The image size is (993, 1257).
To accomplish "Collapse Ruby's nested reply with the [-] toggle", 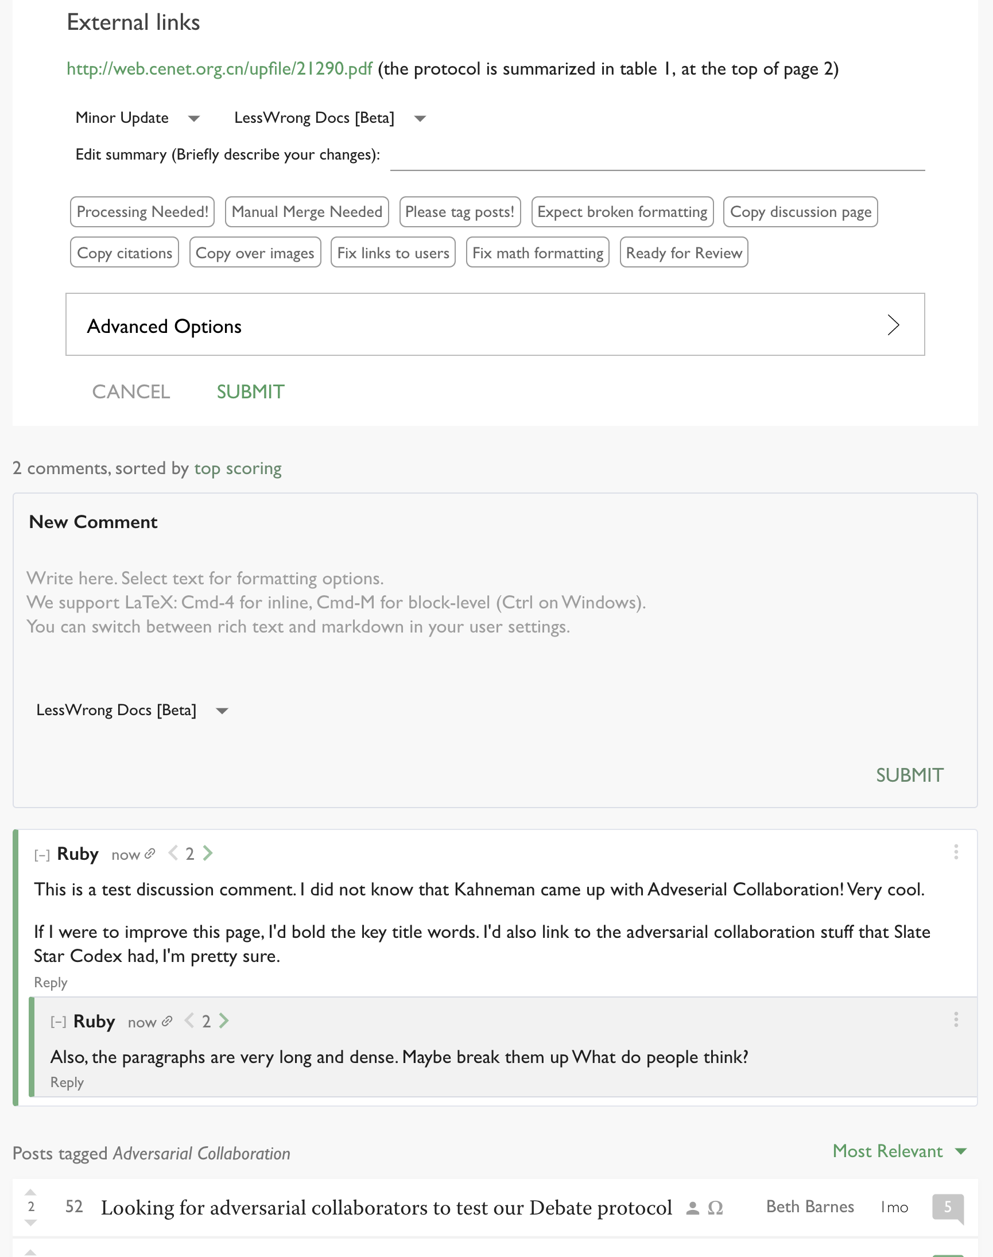I will click(x=58, y=1022).
